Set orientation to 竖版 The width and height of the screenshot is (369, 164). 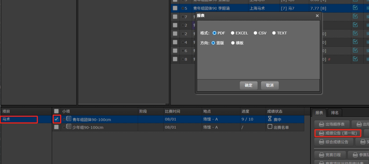[x=214, y=43]
